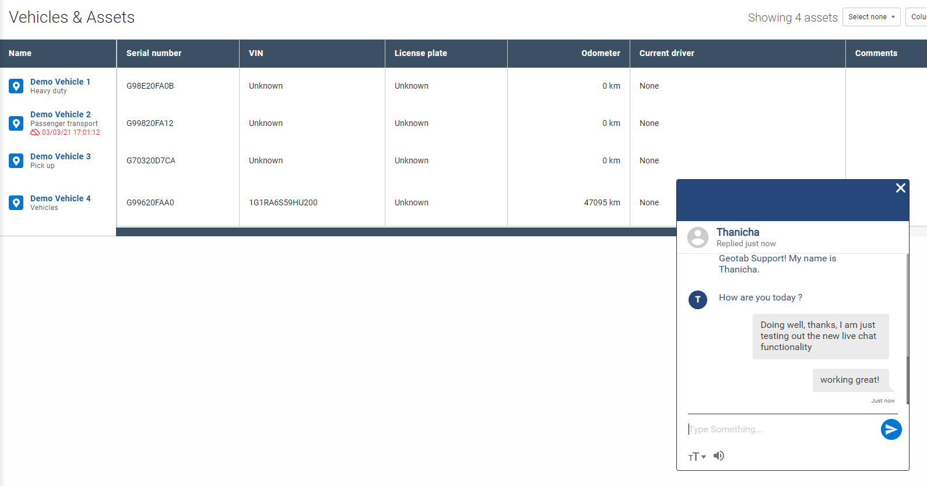Open the chat text size dropdown
Screen dimensions: 927x486
click(x=697, y=456)
